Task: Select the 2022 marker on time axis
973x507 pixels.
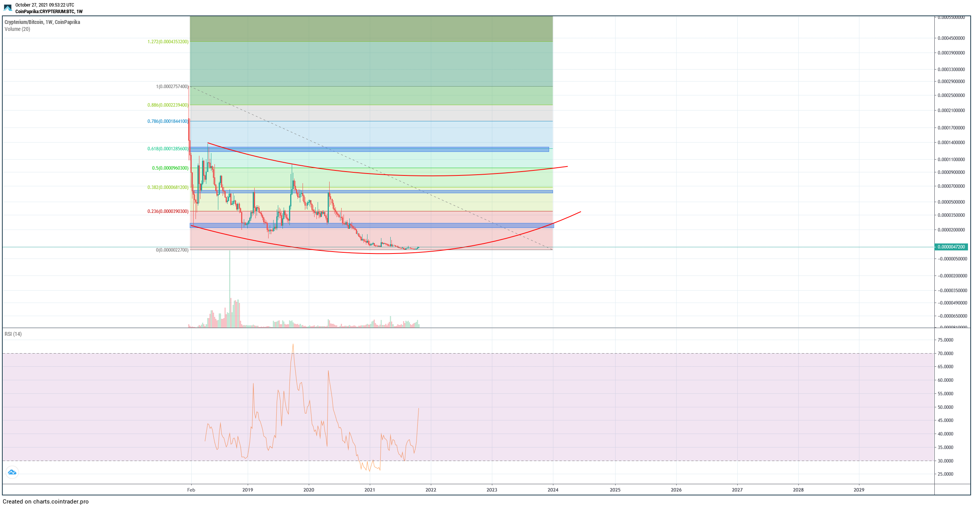Action: pos(430,490)
